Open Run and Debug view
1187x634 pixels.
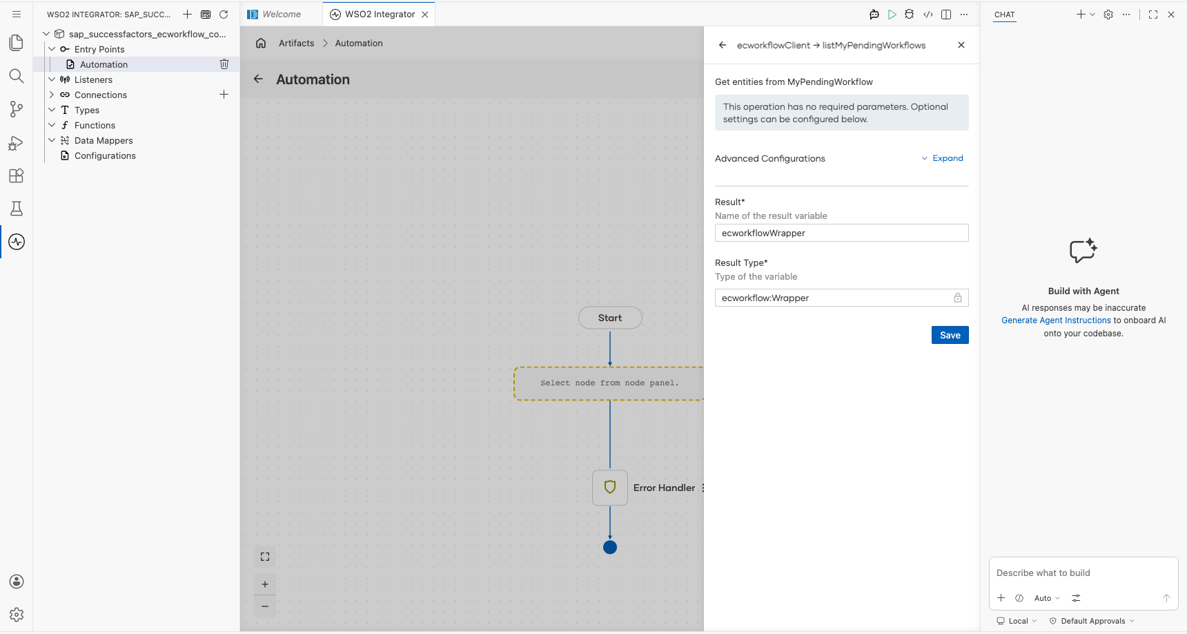[x=17, y=142]
